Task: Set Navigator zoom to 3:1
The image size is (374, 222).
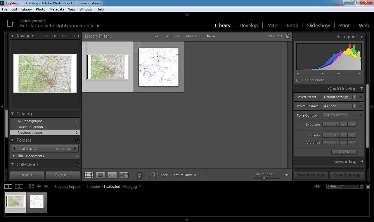Action: pos(73,36)
